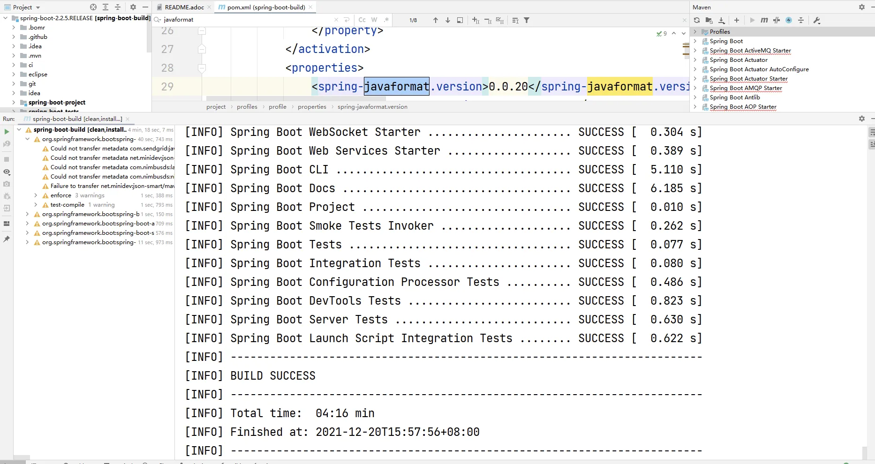Image resolution: width=875 pixels, height=464 pixels.
Task: Select the ci folder in Project tree
Action: point(30,65)
